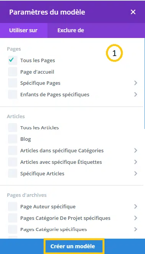Open Articles dans spécifique Catégories chevron
The image size is (145, 254).
coord(136,150)
